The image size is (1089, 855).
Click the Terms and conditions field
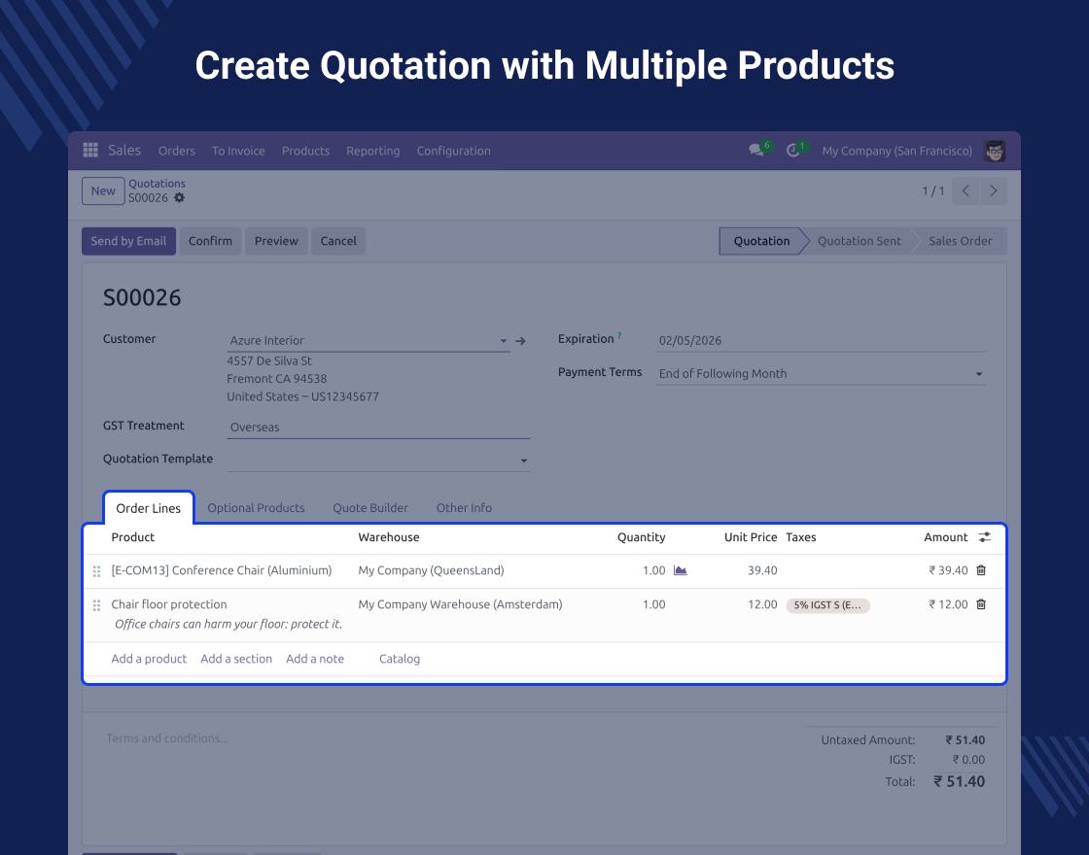pyautogui.click(x=166, y=738)
